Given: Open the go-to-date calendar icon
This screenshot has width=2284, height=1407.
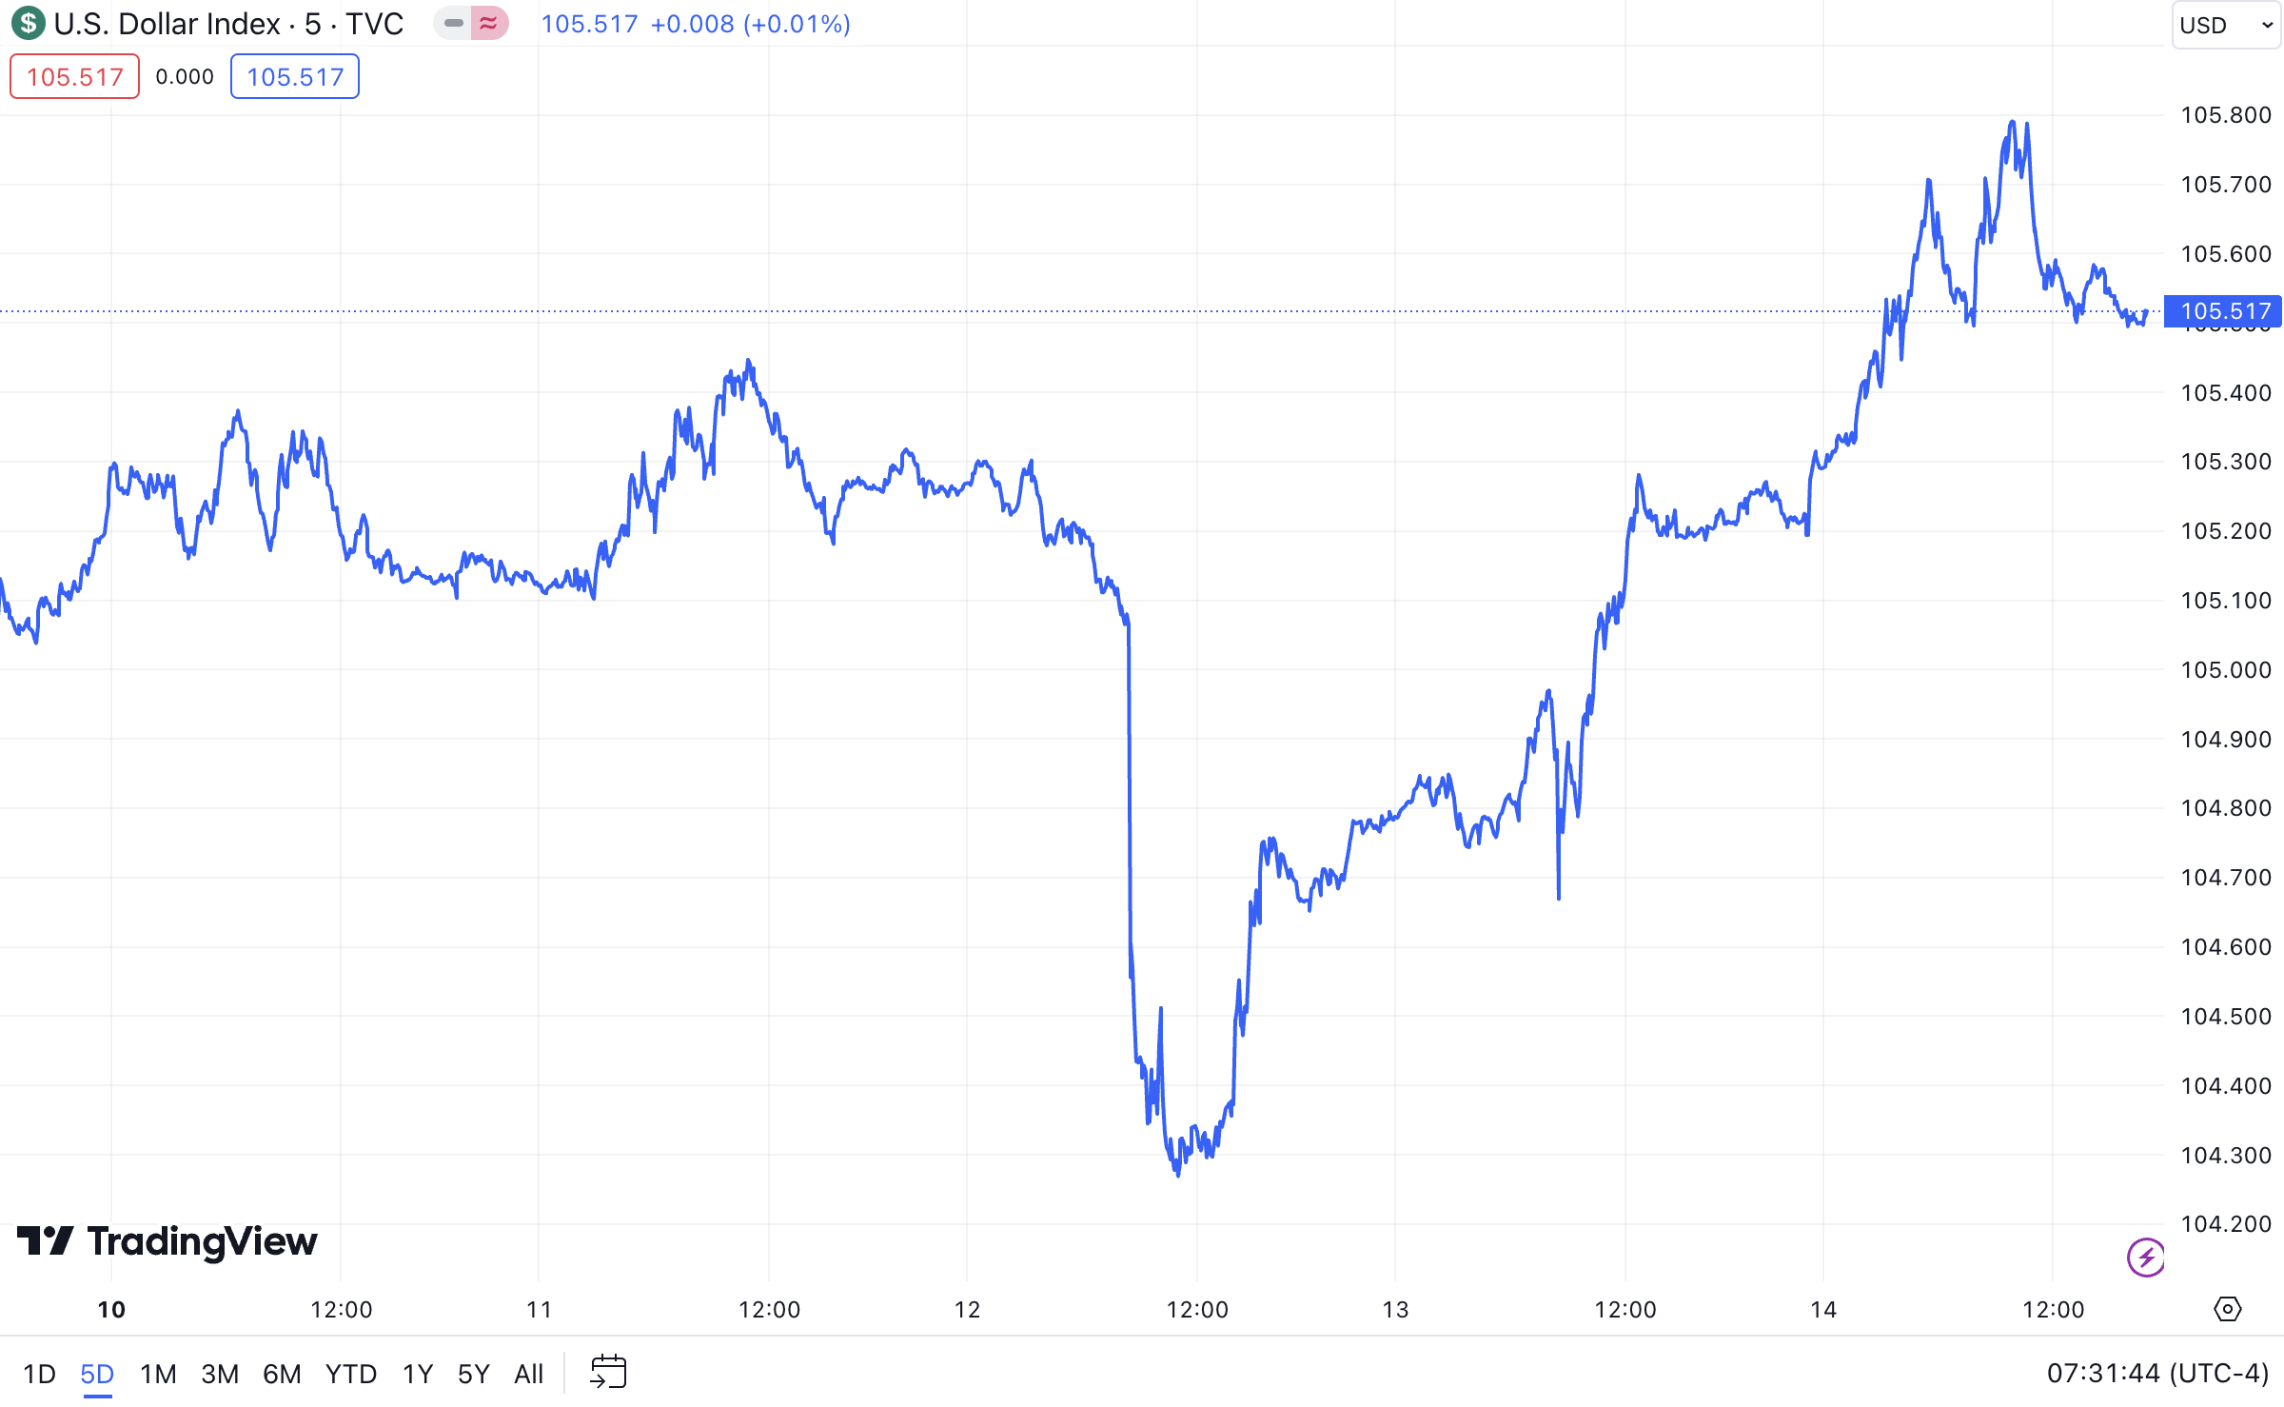Looking at the screenshot, I should click(x=608, y=1373).
